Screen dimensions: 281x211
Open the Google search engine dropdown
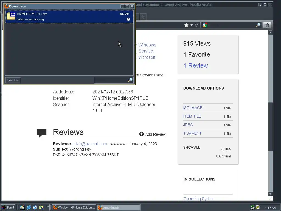pyautogui.click(x=206, y=25)
